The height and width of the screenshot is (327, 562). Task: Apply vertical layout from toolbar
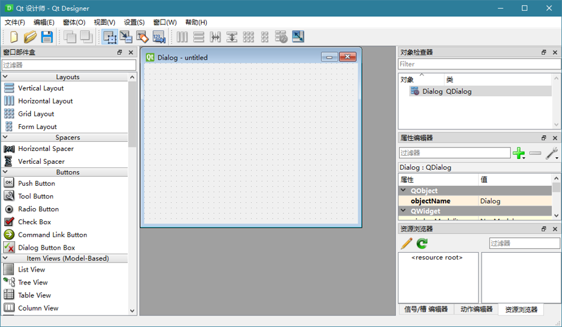coord(198,37)
